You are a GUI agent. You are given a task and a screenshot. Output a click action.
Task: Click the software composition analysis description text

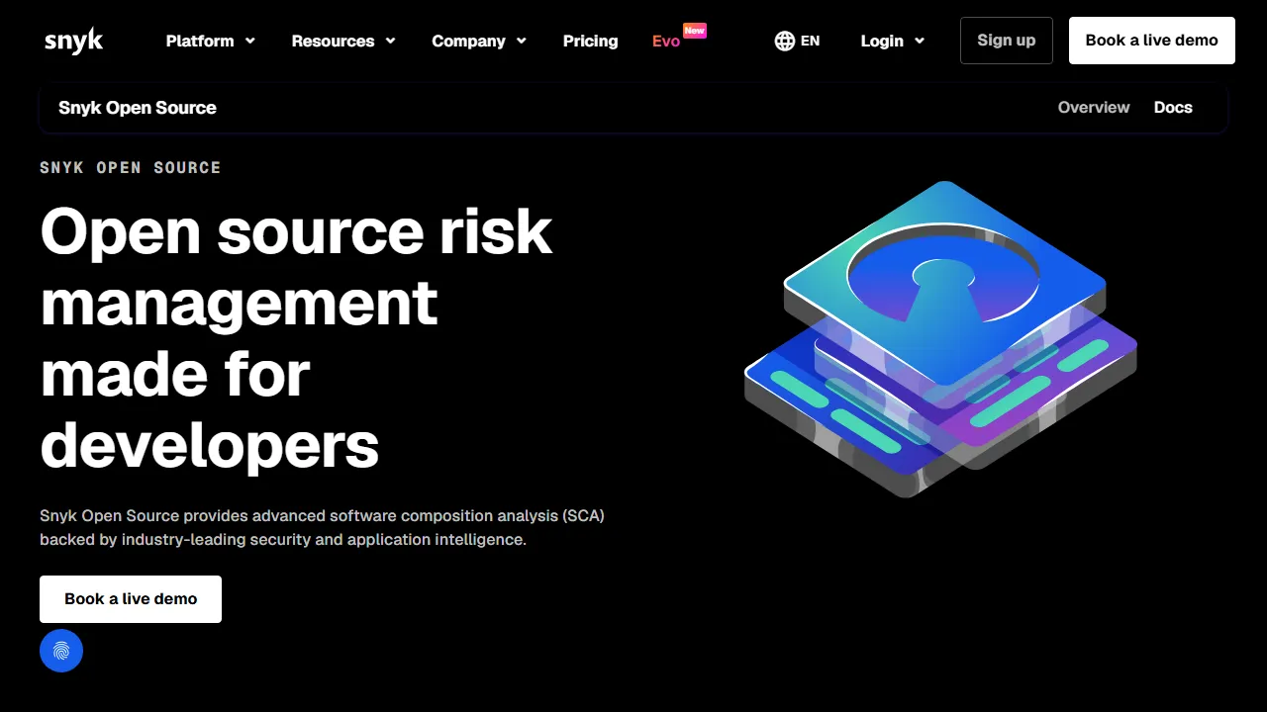322,527
